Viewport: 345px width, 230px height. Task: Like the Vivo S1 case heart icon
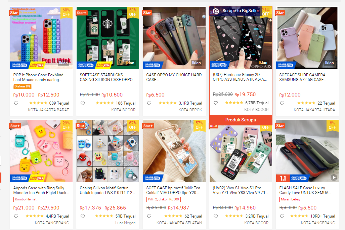pyautogui.click(x=216, y=216)
